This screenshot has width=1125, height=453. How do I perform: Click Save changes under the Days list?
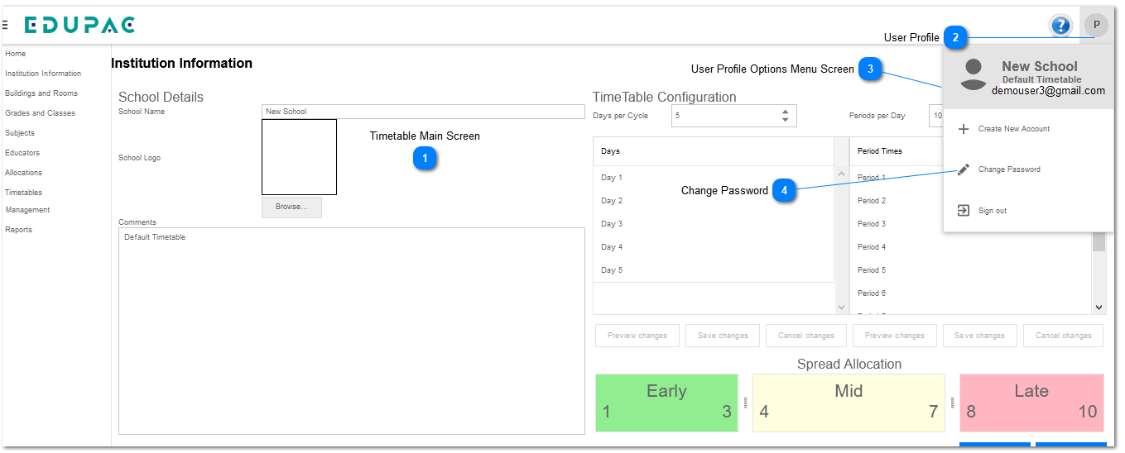coord(723,336)
